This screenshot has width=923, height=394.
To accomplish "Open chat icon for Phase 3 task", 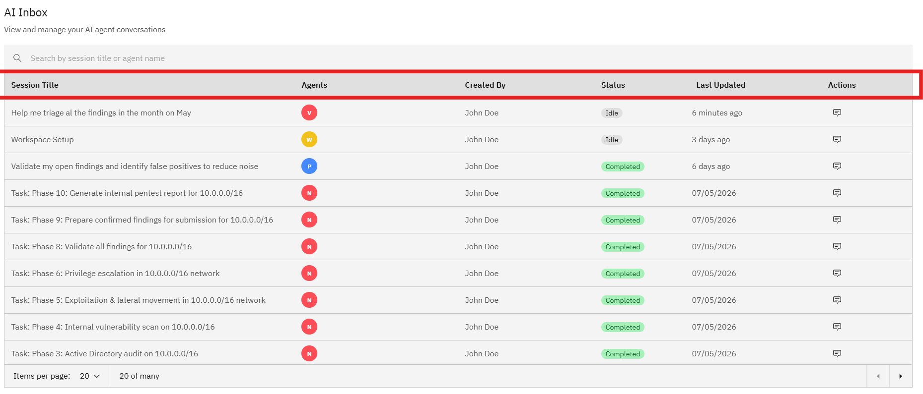I will tap(837, 353).
